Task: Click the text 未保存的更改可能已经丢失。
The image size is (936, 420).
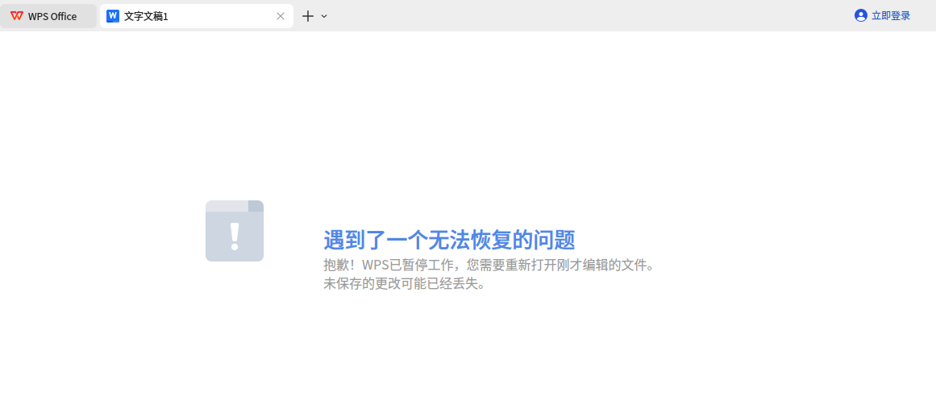Action: [405, 284]
